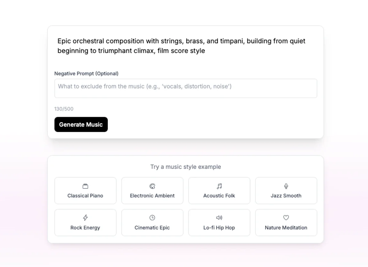Select the Classical Piano style label
The image size is (368, 267).
tap(85, 196)
